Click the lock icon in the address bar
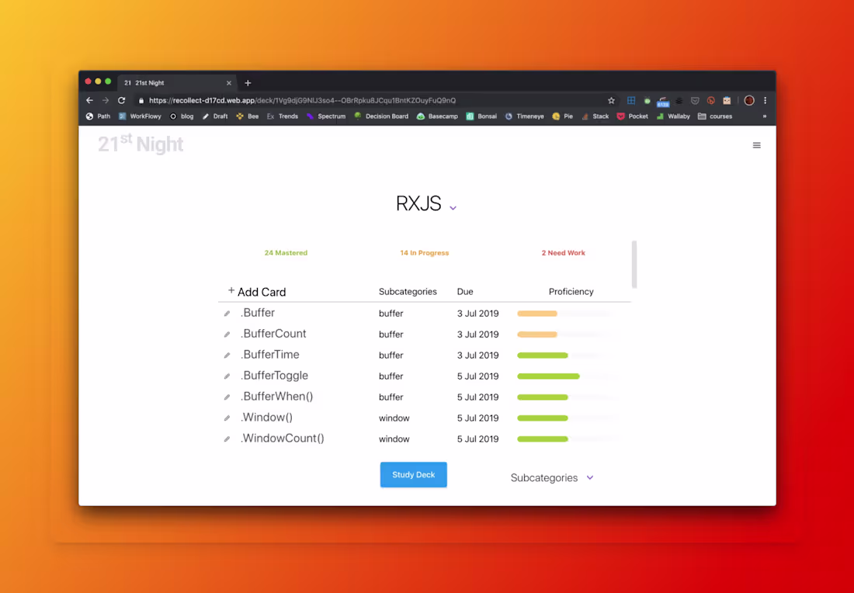This screenshot has width=854, height=593. [141, 101]
